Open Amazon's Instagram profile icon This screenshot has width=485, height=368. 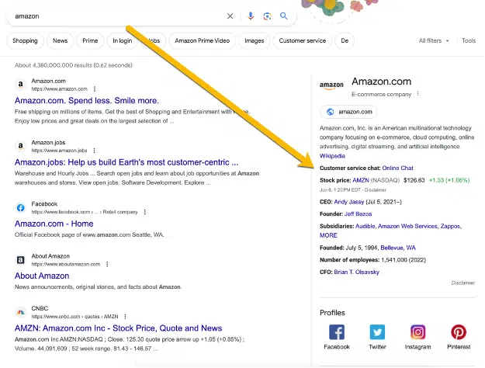417,332
